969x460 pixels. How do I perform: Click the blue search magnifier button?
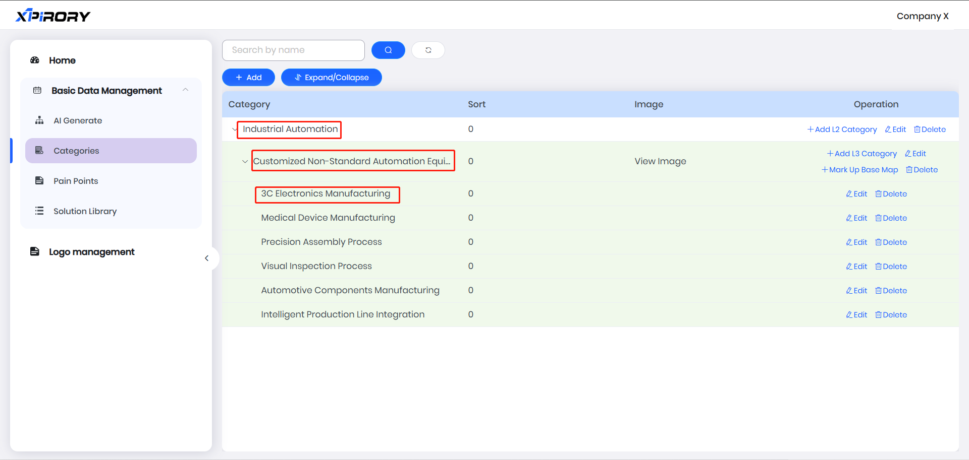click(388, 50)
